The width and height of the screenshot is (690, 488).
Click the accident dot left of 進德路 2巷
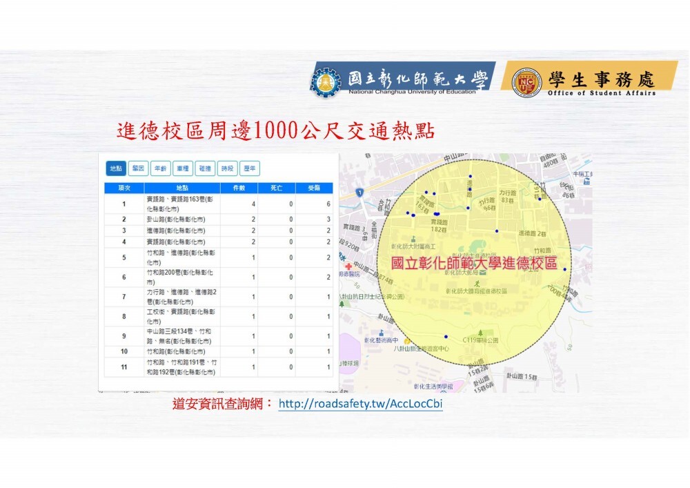(x=497, y=231)
